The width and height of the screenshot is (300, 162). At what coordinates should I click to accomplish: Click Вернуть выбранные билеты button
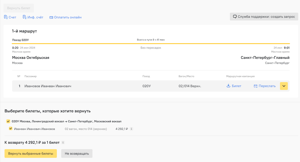(x=31, y=154)
